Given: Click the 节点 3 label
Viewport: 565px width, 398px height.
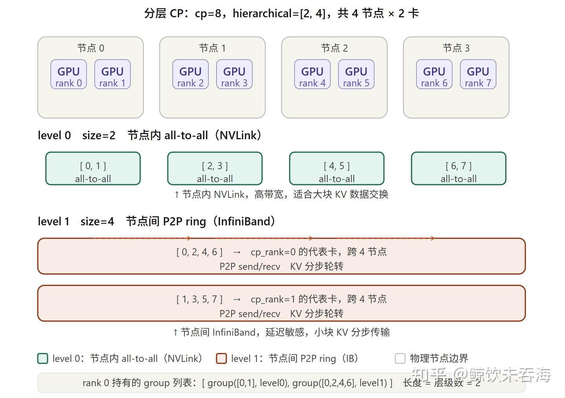Looking at the screenshot, I should point(456,48).
